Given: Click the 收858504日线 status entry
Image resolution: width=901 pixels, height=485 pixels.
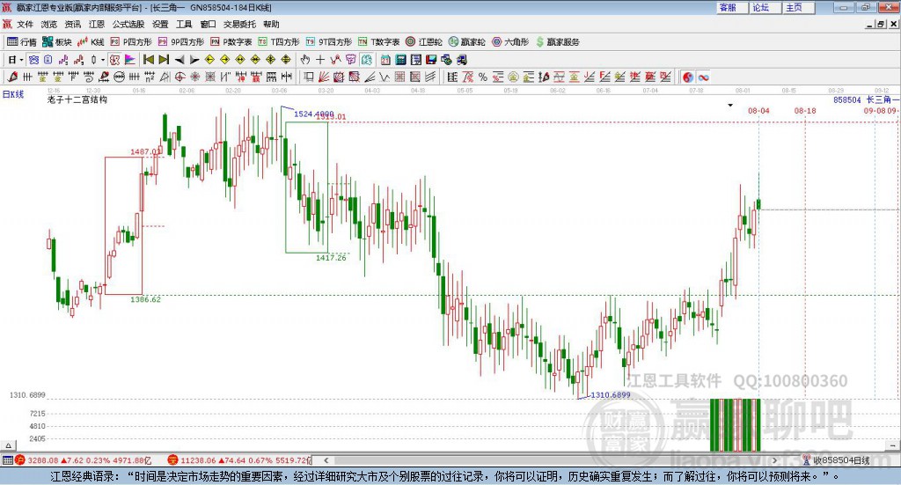Looking at the screenshot, I should coord(836,460).
